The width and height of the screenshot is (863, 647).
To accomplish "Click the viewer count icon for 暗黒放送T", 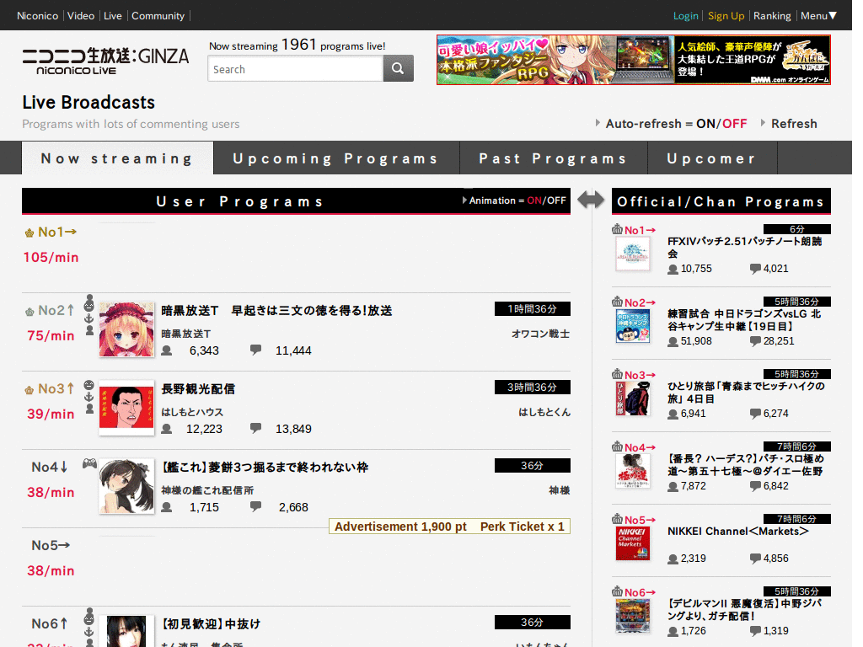I will (x=167, y=350).
